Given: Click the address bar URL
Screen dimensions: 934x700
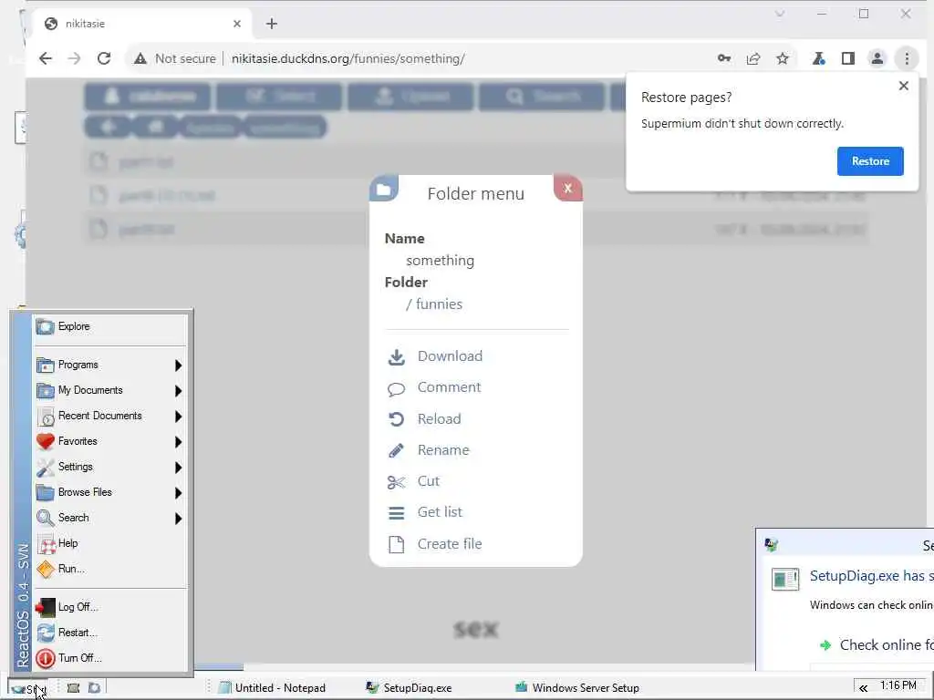Looking at the screenshot, I should point(348,58).
